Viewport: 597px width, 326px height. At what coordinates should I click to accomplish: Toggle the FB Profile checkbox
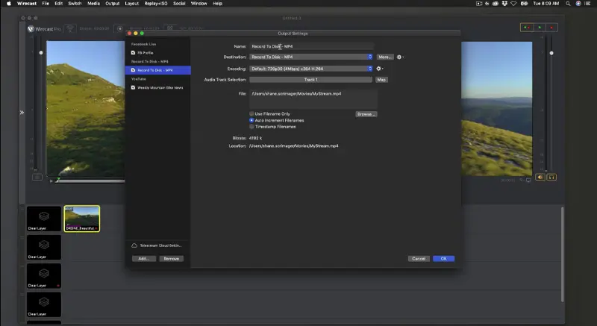coord(133,53)
